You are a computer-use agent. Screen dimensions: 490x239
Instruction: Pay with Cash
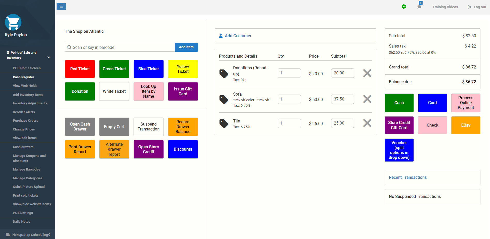coord(399,103)
